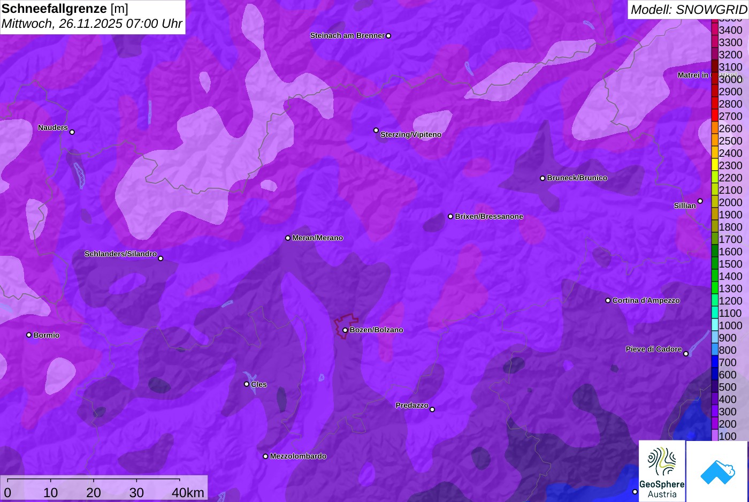Choose the Brixen/Bressanone marker dot
The width and height of the screenshot is (749, 502).
tap(450, 217)
